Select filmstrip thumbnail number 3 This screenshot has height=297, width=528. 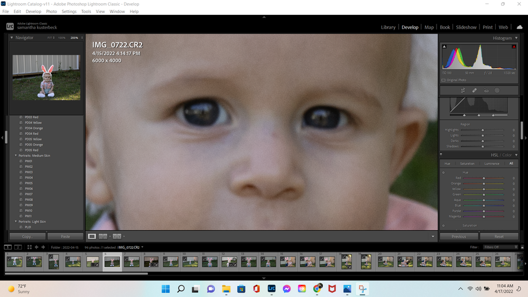(x=53, y=262)
